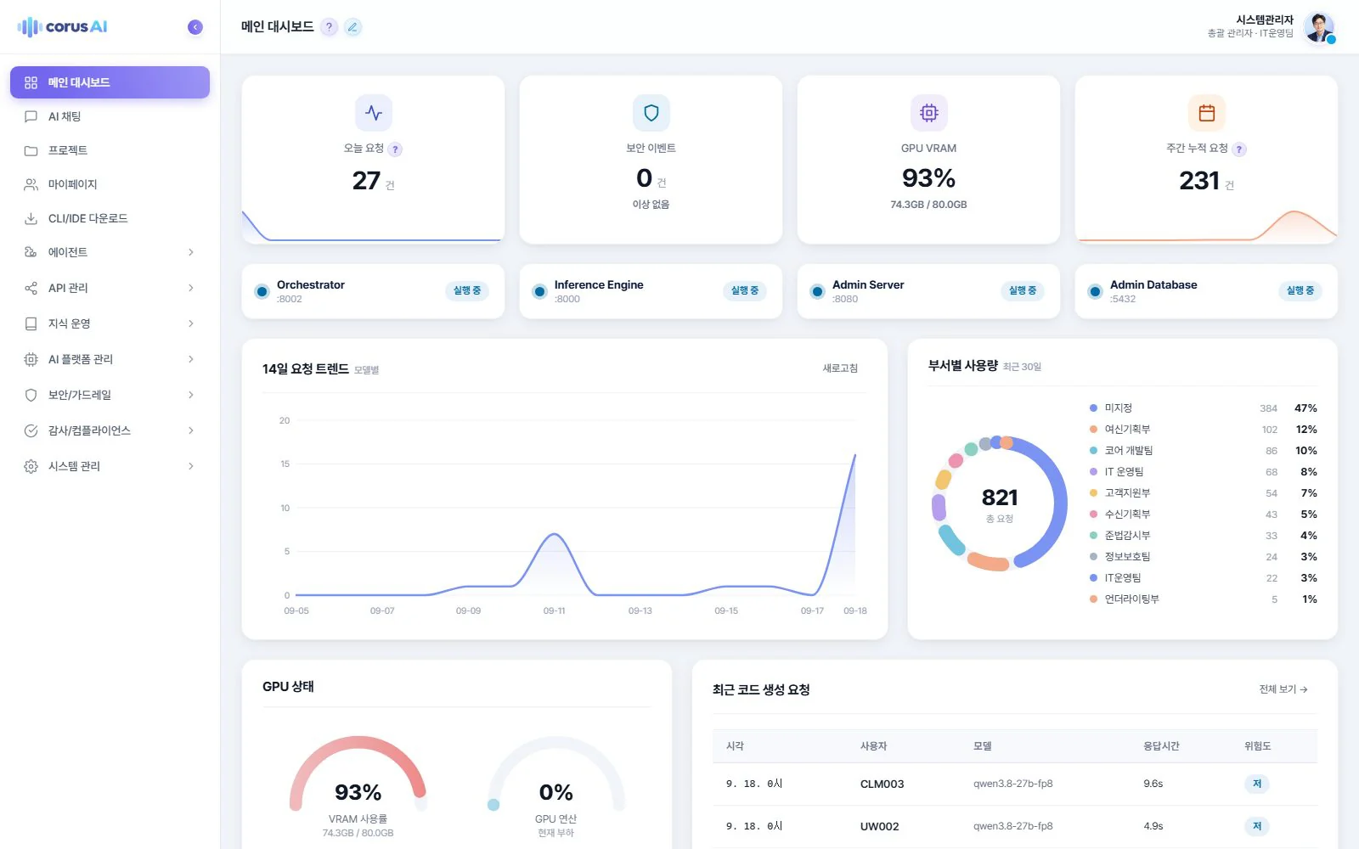Click the 마이페이지 user icon in sidebar

click(31, 184)
